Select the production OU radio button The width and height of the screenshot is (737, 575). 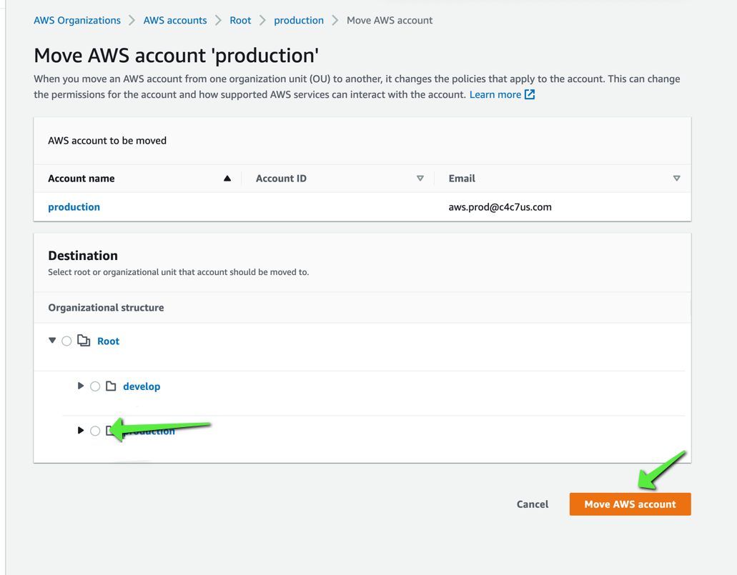point(95,431)
